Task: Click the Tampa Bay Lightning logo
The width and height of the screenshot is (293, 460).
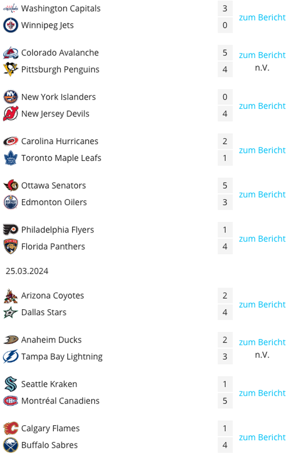Action: click(x=11, y=357)
